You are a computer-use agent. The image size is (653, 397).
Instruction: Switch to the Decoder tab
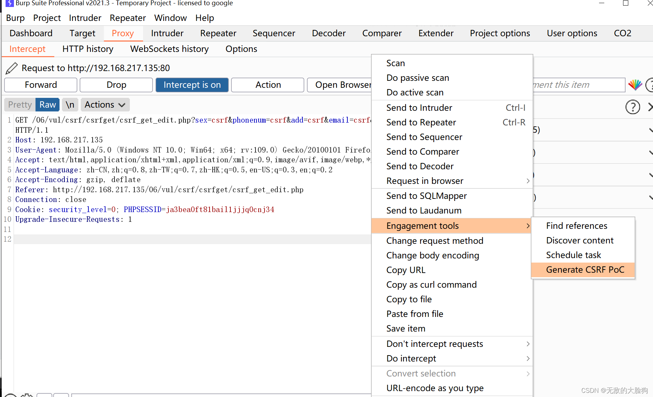point(329,33)
